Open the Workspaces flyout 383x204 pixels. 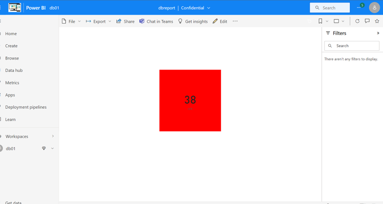click(28, 136)
